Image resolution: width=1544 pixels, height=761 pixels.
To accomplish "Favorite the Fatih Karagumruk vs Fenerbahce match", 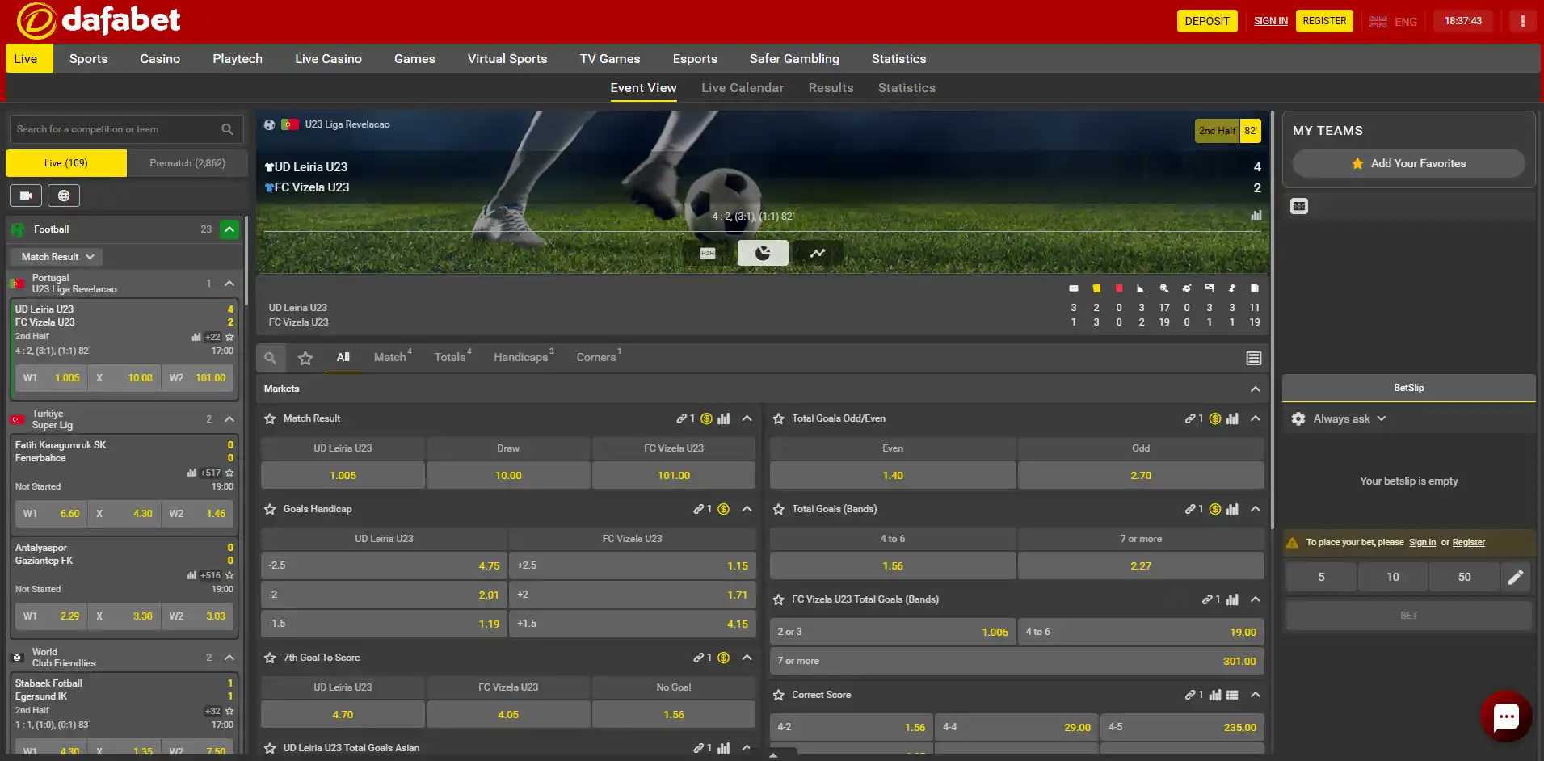I will (229, 473).
